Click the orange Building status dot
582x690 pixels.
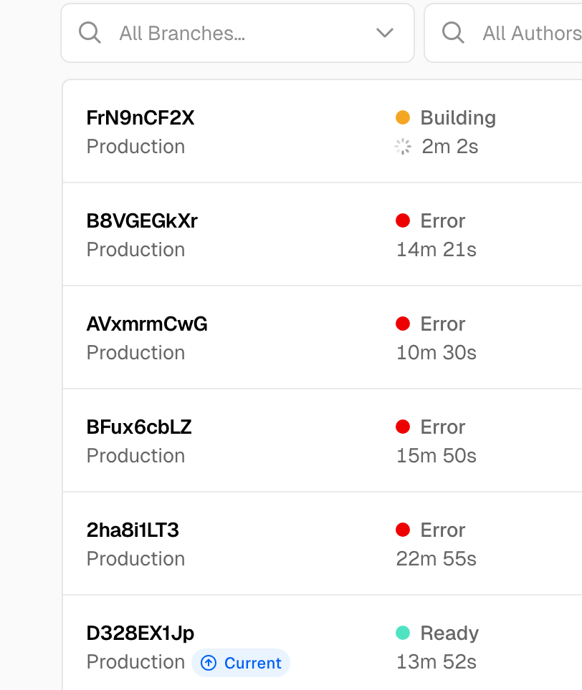(403, 117)
